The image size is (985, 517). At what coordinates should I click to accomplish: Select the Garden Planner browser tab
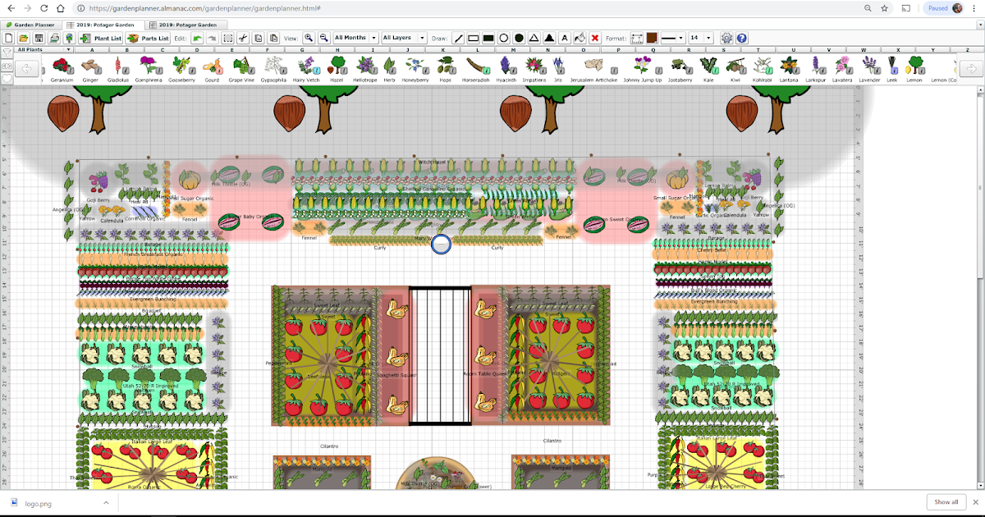coord(30,24)
